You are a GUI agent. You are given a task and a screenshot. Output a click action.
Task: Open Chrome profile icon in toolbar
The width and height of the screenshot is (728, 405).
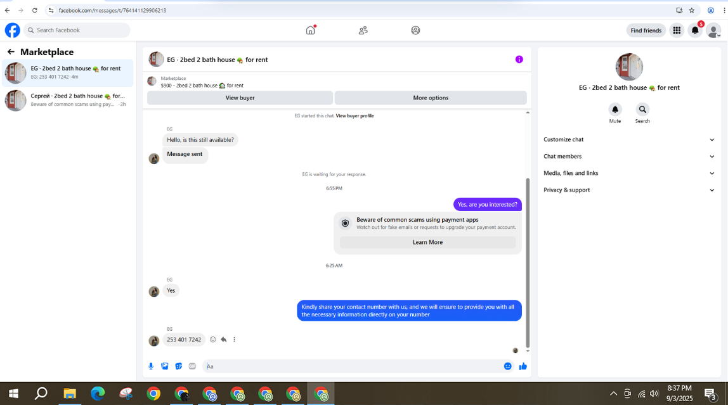(x=710, y=10)
